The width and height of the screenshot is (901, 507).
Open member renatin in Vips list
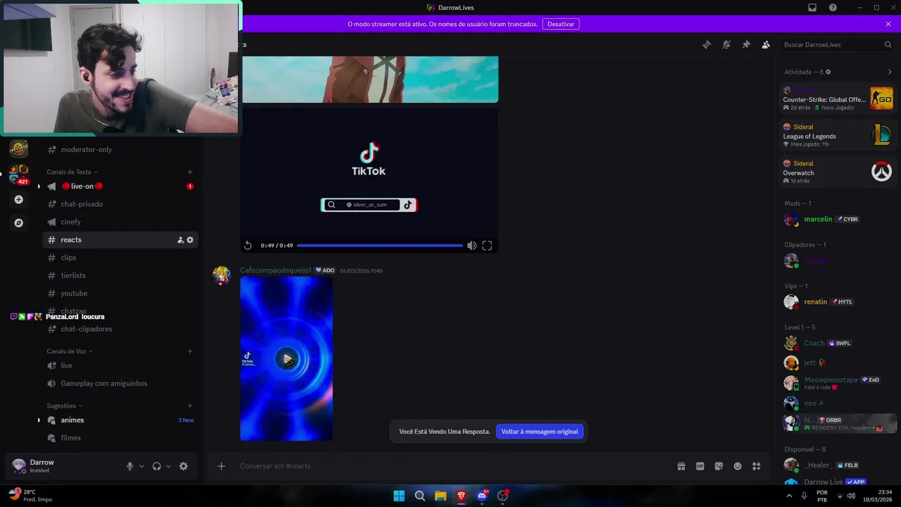pyautogui.click(x=838, y=301)
